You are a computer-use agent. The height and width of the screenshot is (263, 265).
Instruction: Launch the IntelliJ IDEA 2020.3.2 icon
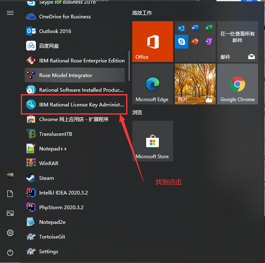31,192
